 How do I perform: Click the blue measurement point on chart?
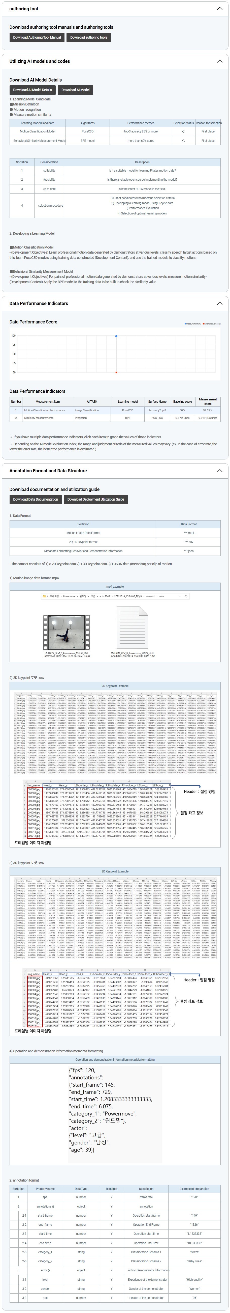117,336
